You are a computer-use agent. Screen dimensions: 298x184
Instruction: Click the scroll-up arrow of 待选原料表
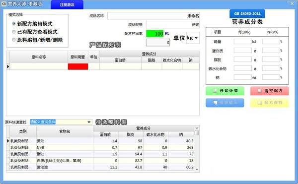coord(197,128)
